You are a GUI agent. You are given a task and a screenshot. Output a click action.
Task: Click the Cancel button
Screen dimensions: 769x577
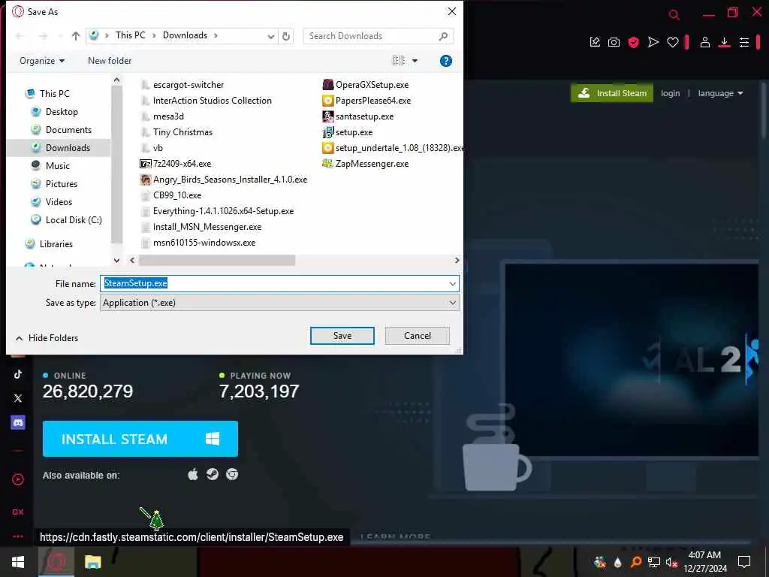click(418, 336)
